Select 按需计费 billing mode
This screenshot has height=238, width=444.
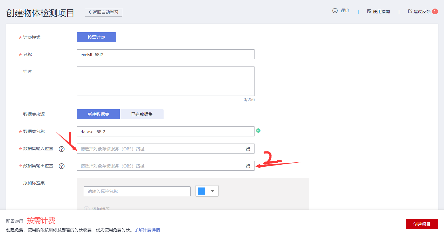click(96, 37)
